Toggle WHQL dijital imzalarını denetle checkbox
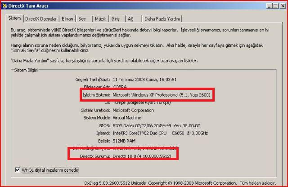The width and height of the screenshot is (288, 187). pyautogui.click(x=18, y=170)
